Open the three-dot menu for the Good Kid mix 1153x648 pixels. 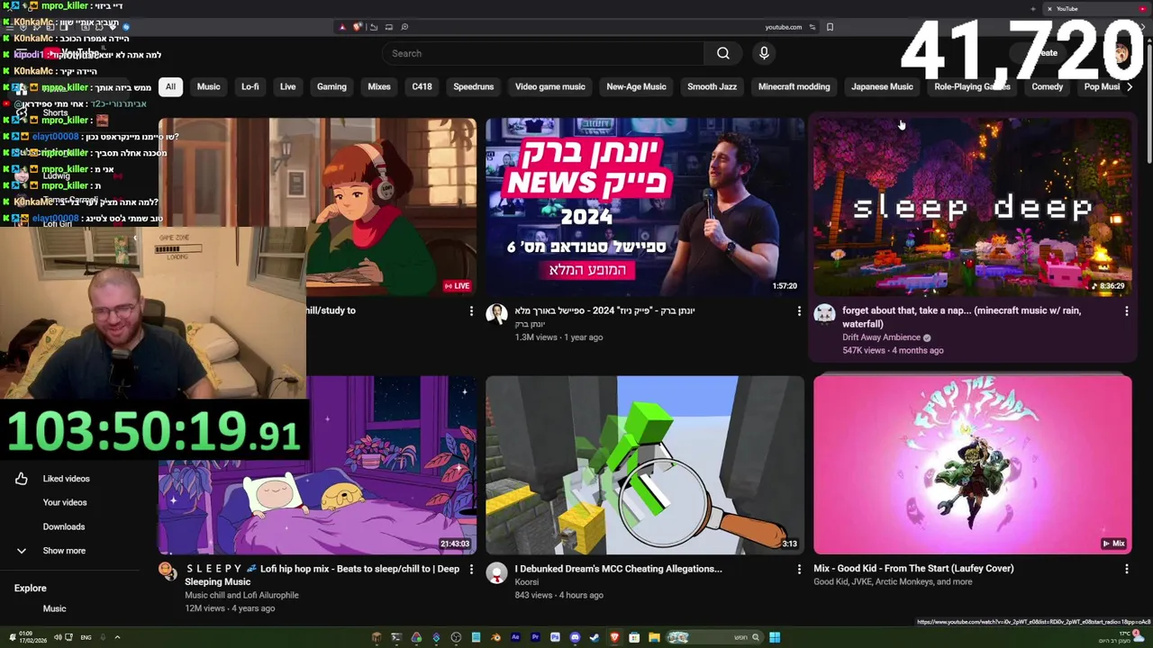pos(1126,570)
